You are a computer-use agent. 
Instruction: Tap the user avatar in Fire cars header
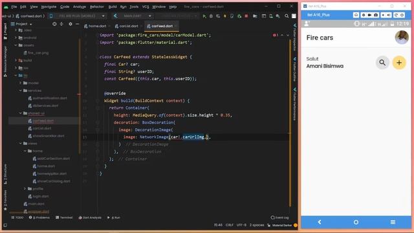[402, 38]
